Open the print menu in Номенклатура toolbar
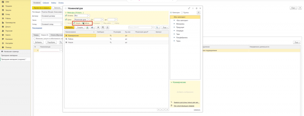This screenshot has height=116, width=304. point(93,27)
